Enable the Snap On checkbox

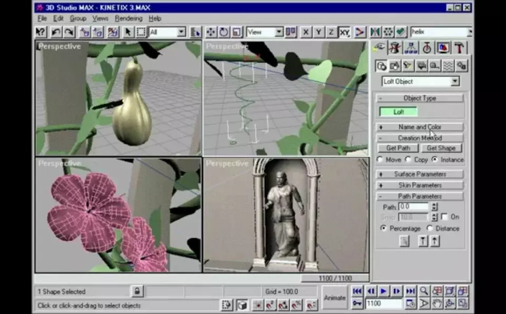click(445, 217)
